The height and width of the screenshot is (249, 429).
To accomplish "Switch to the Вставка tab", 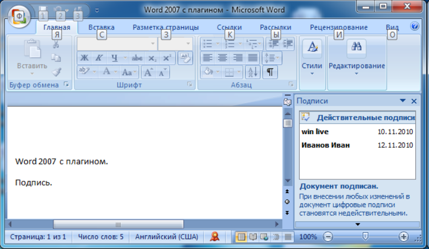I will pyautogui.click(x=101, y=27).
